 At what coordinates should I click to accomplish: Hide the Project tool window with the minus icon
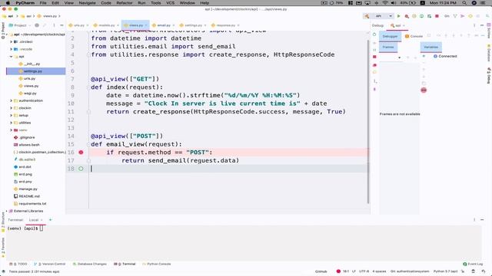point(61,25)
